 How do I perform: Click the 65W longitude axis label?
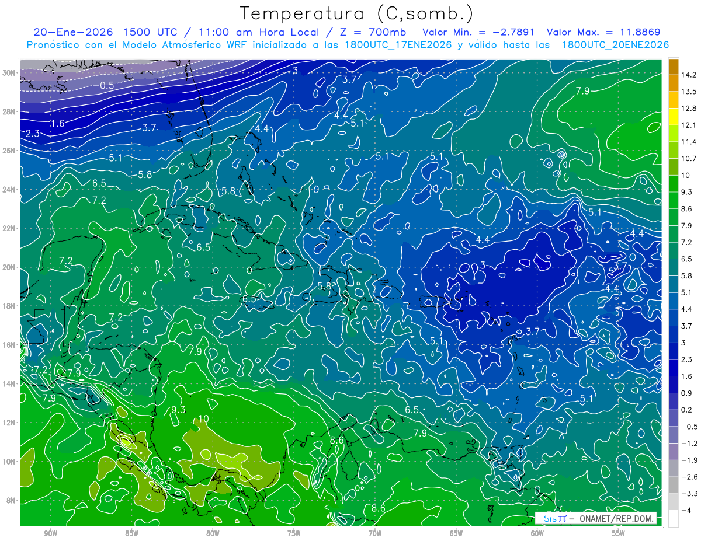(456, 534)
